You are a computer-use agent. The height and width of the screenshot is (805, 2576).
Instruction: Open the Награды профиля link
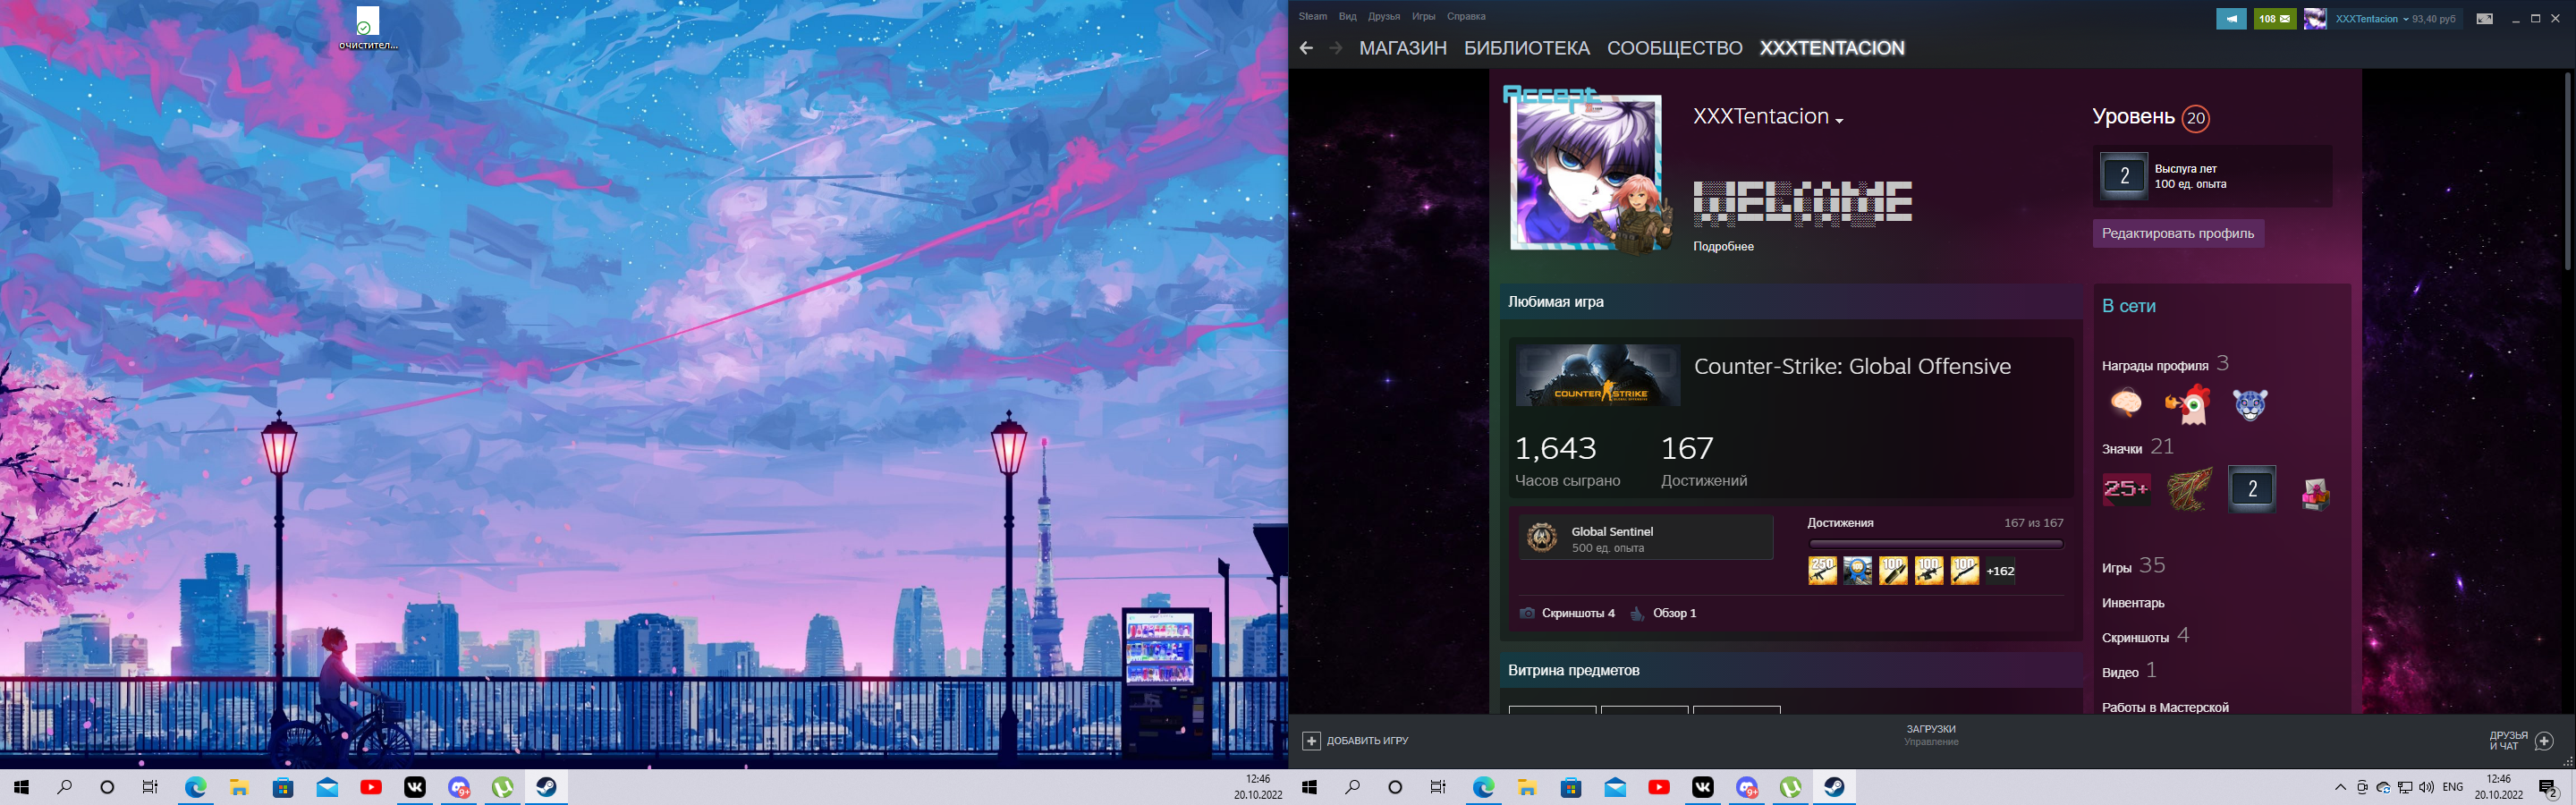pyautogui.click(x=2154, y=366)
